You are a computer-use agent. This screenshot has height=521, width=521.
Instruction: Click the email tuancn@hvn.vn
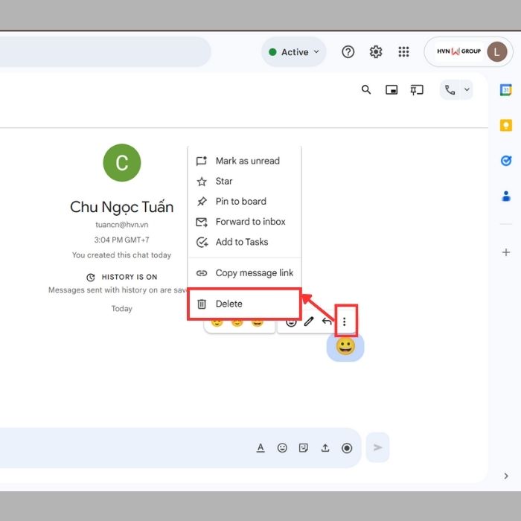tap(121, 225)
